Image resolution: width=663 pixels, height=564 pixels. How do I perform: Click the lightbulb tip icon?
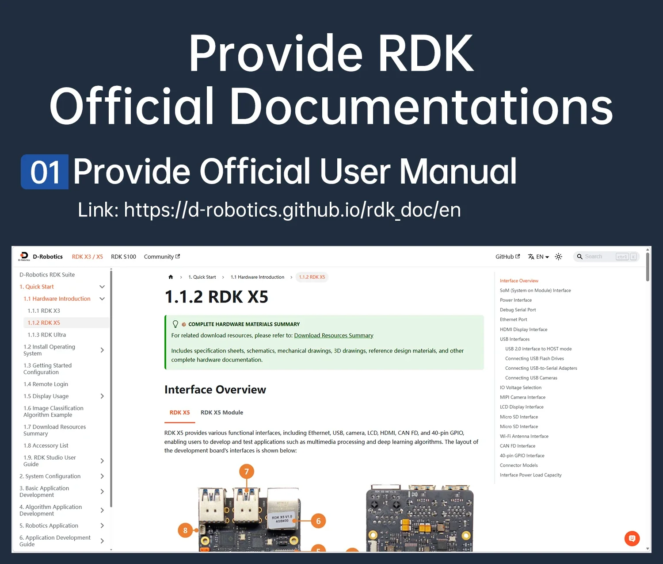click(x=175, y=324)
